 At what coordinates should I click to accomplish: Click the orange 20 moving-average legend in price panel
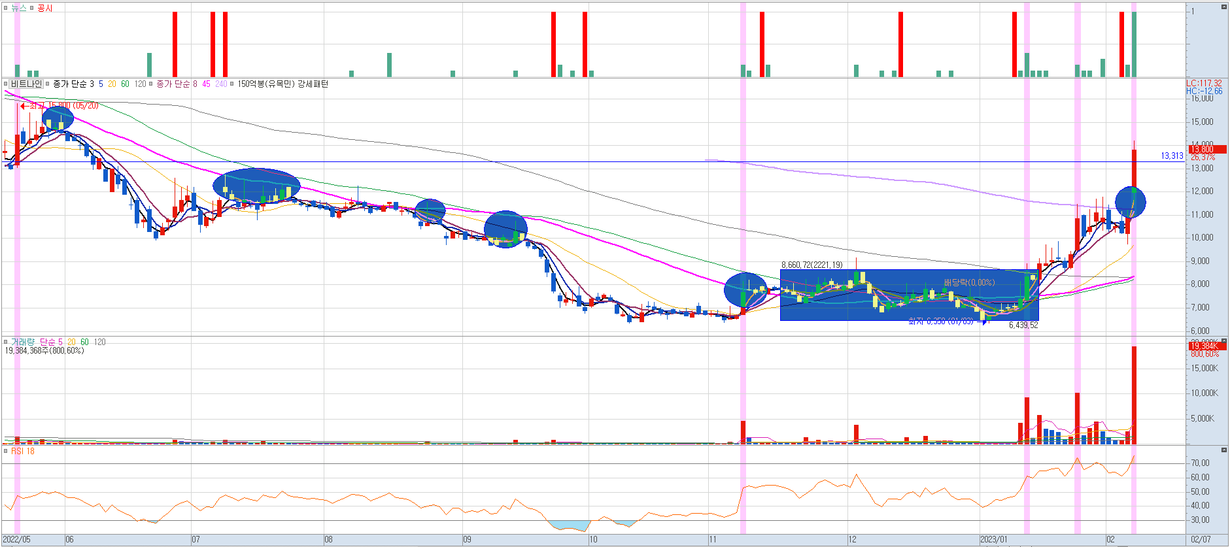112,84
